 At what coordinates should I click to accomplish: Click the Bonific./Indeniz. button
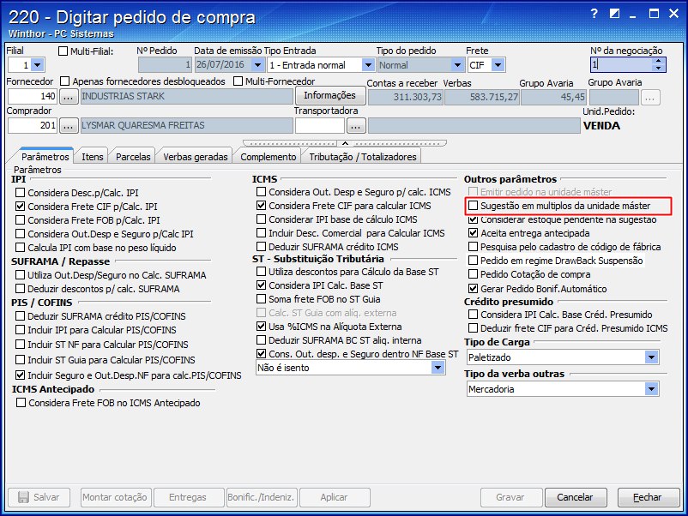click(x=261, y=497)
